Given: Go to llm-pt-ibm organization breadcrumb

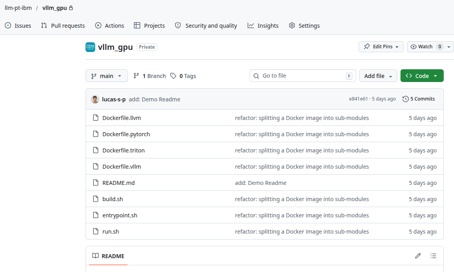Looking at the screenshot, I should pos(18,8).
